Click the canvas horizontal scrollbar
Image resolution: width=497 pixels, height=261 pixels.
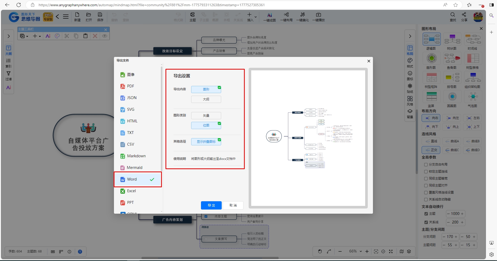pos(210,258)
